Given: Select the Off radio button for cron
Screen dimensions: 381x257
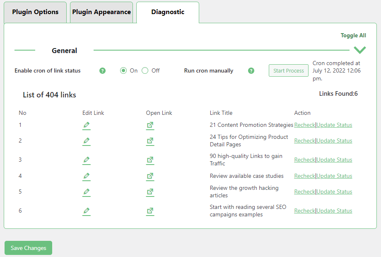Looking at the screenshot, I should coord(145,70).
